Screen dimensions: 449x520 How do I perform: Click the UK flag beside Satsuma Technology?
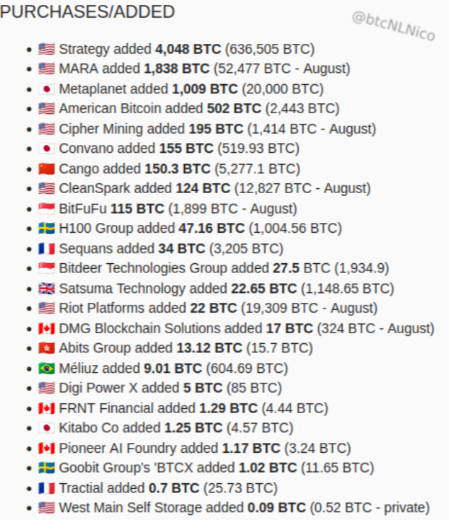tap(46, 289)
